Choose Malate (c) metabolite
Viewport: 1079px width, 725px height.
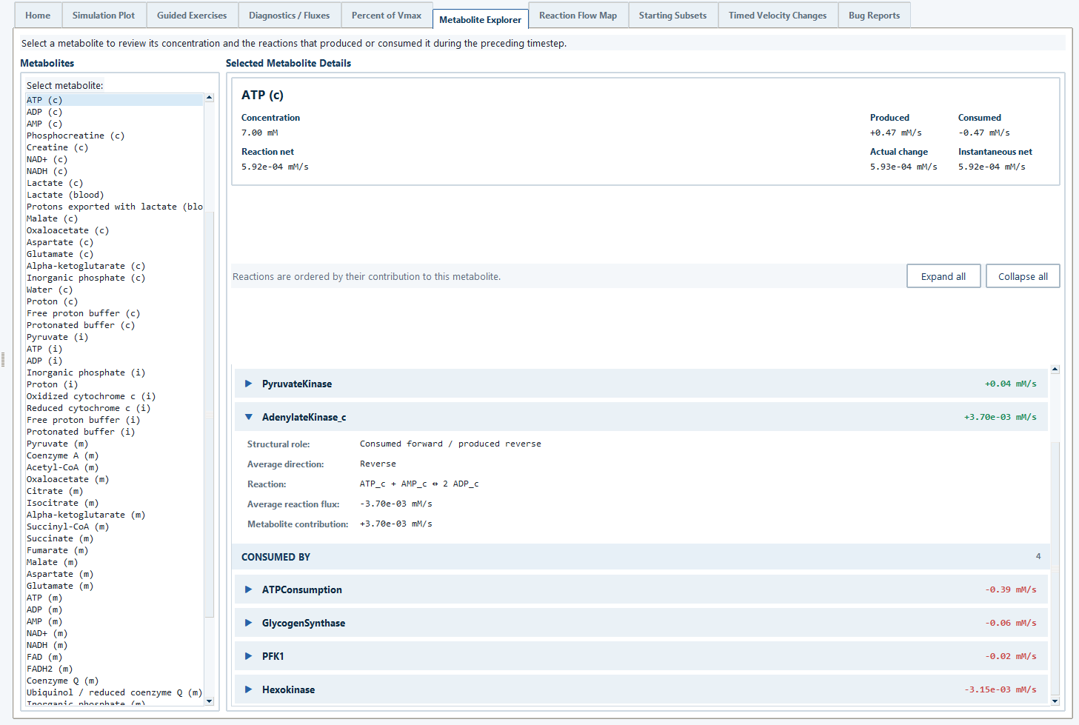tap(114, 218)
